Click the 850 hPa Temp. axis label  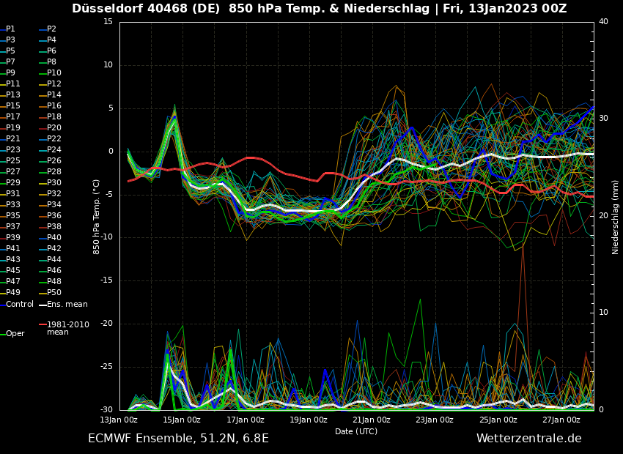(x=97, y=217)
